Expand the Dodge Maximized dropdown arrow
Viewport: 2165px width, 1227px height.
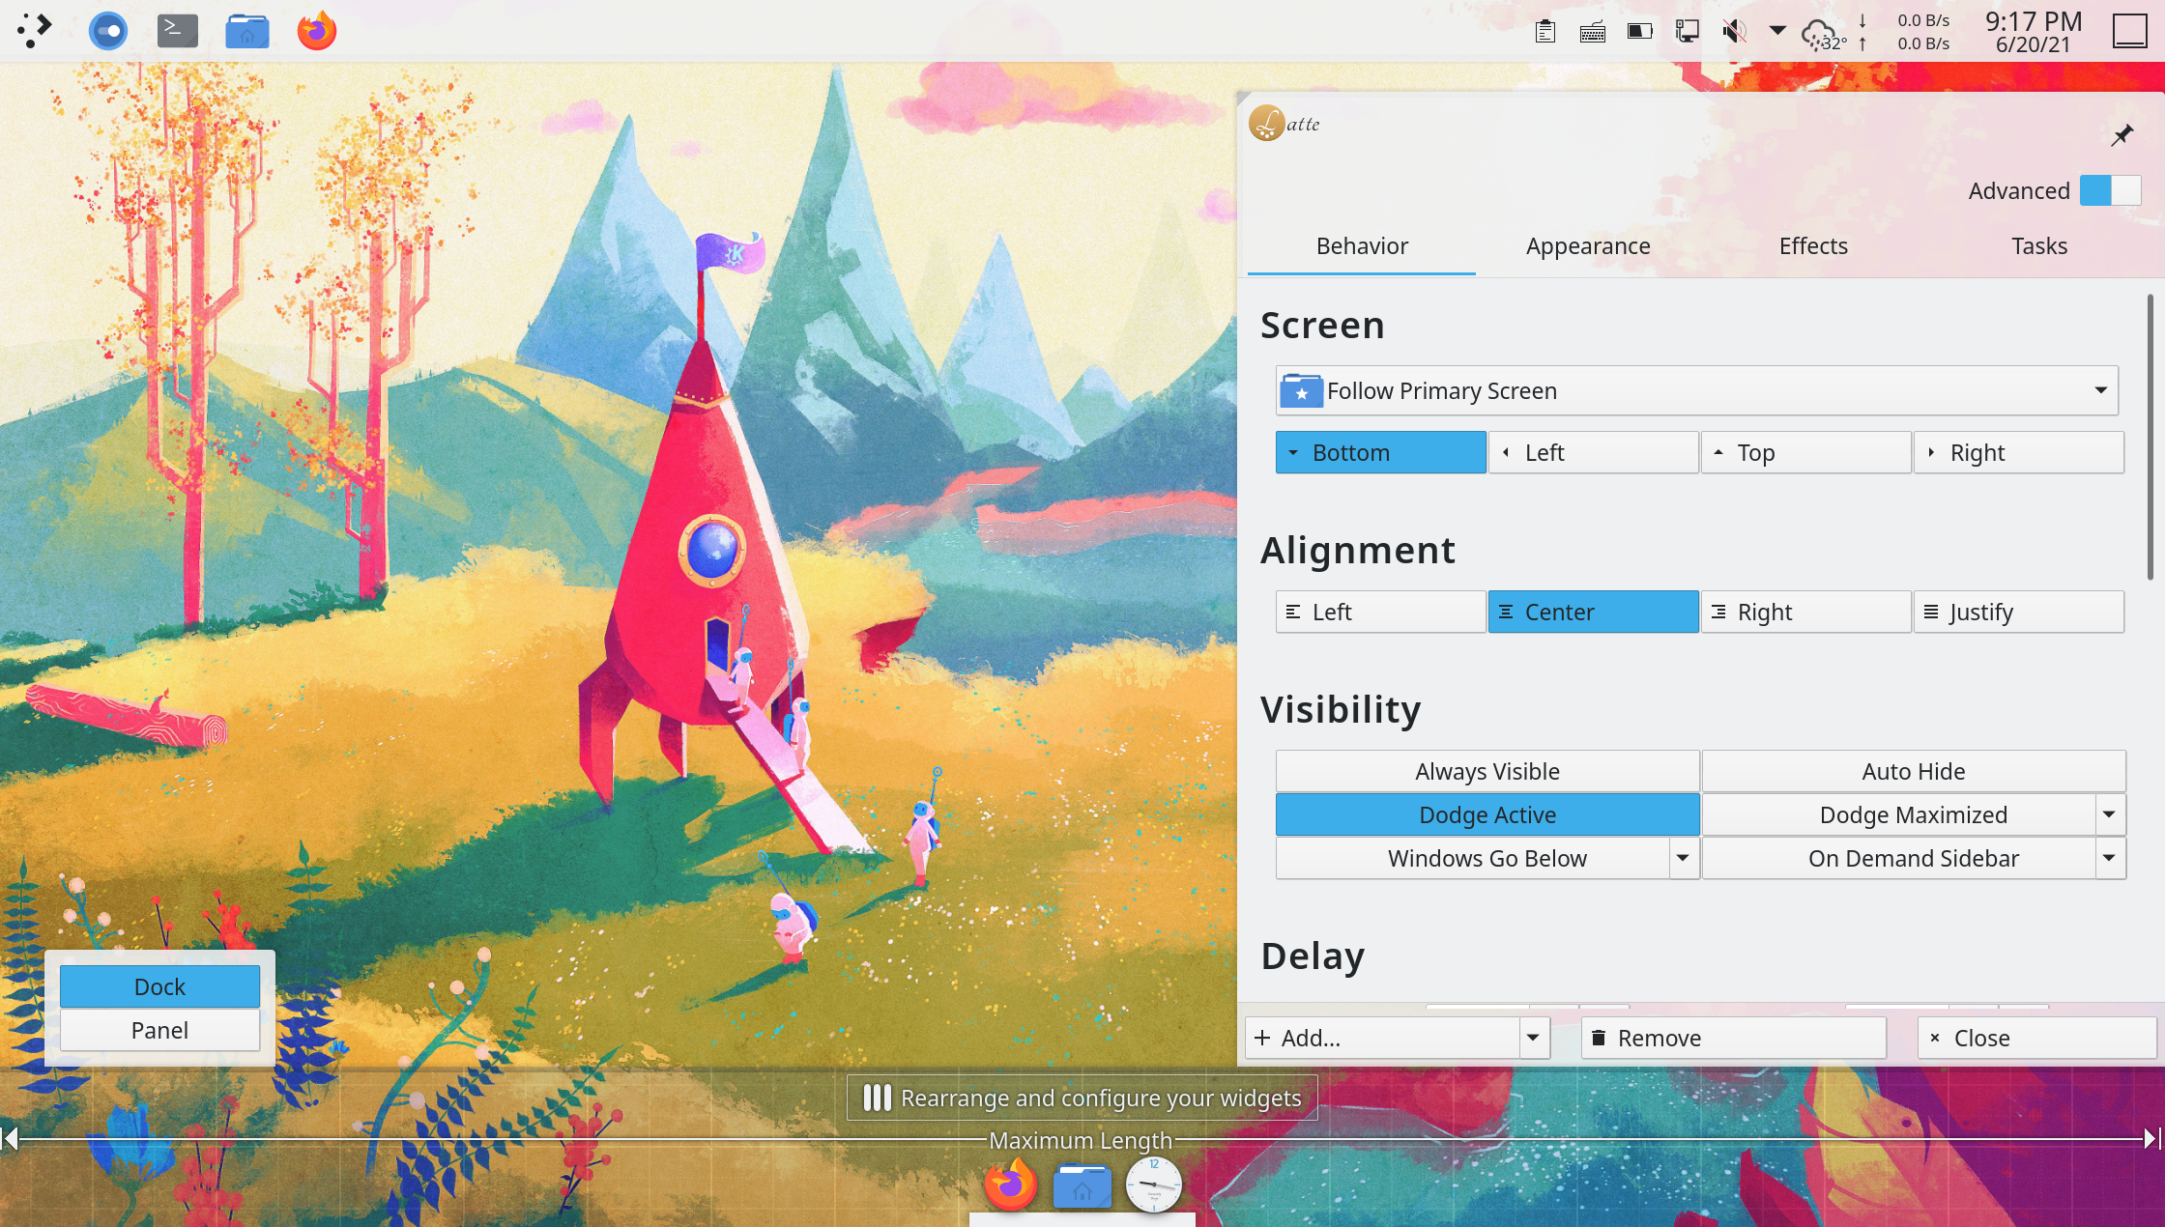point(2109,814)
